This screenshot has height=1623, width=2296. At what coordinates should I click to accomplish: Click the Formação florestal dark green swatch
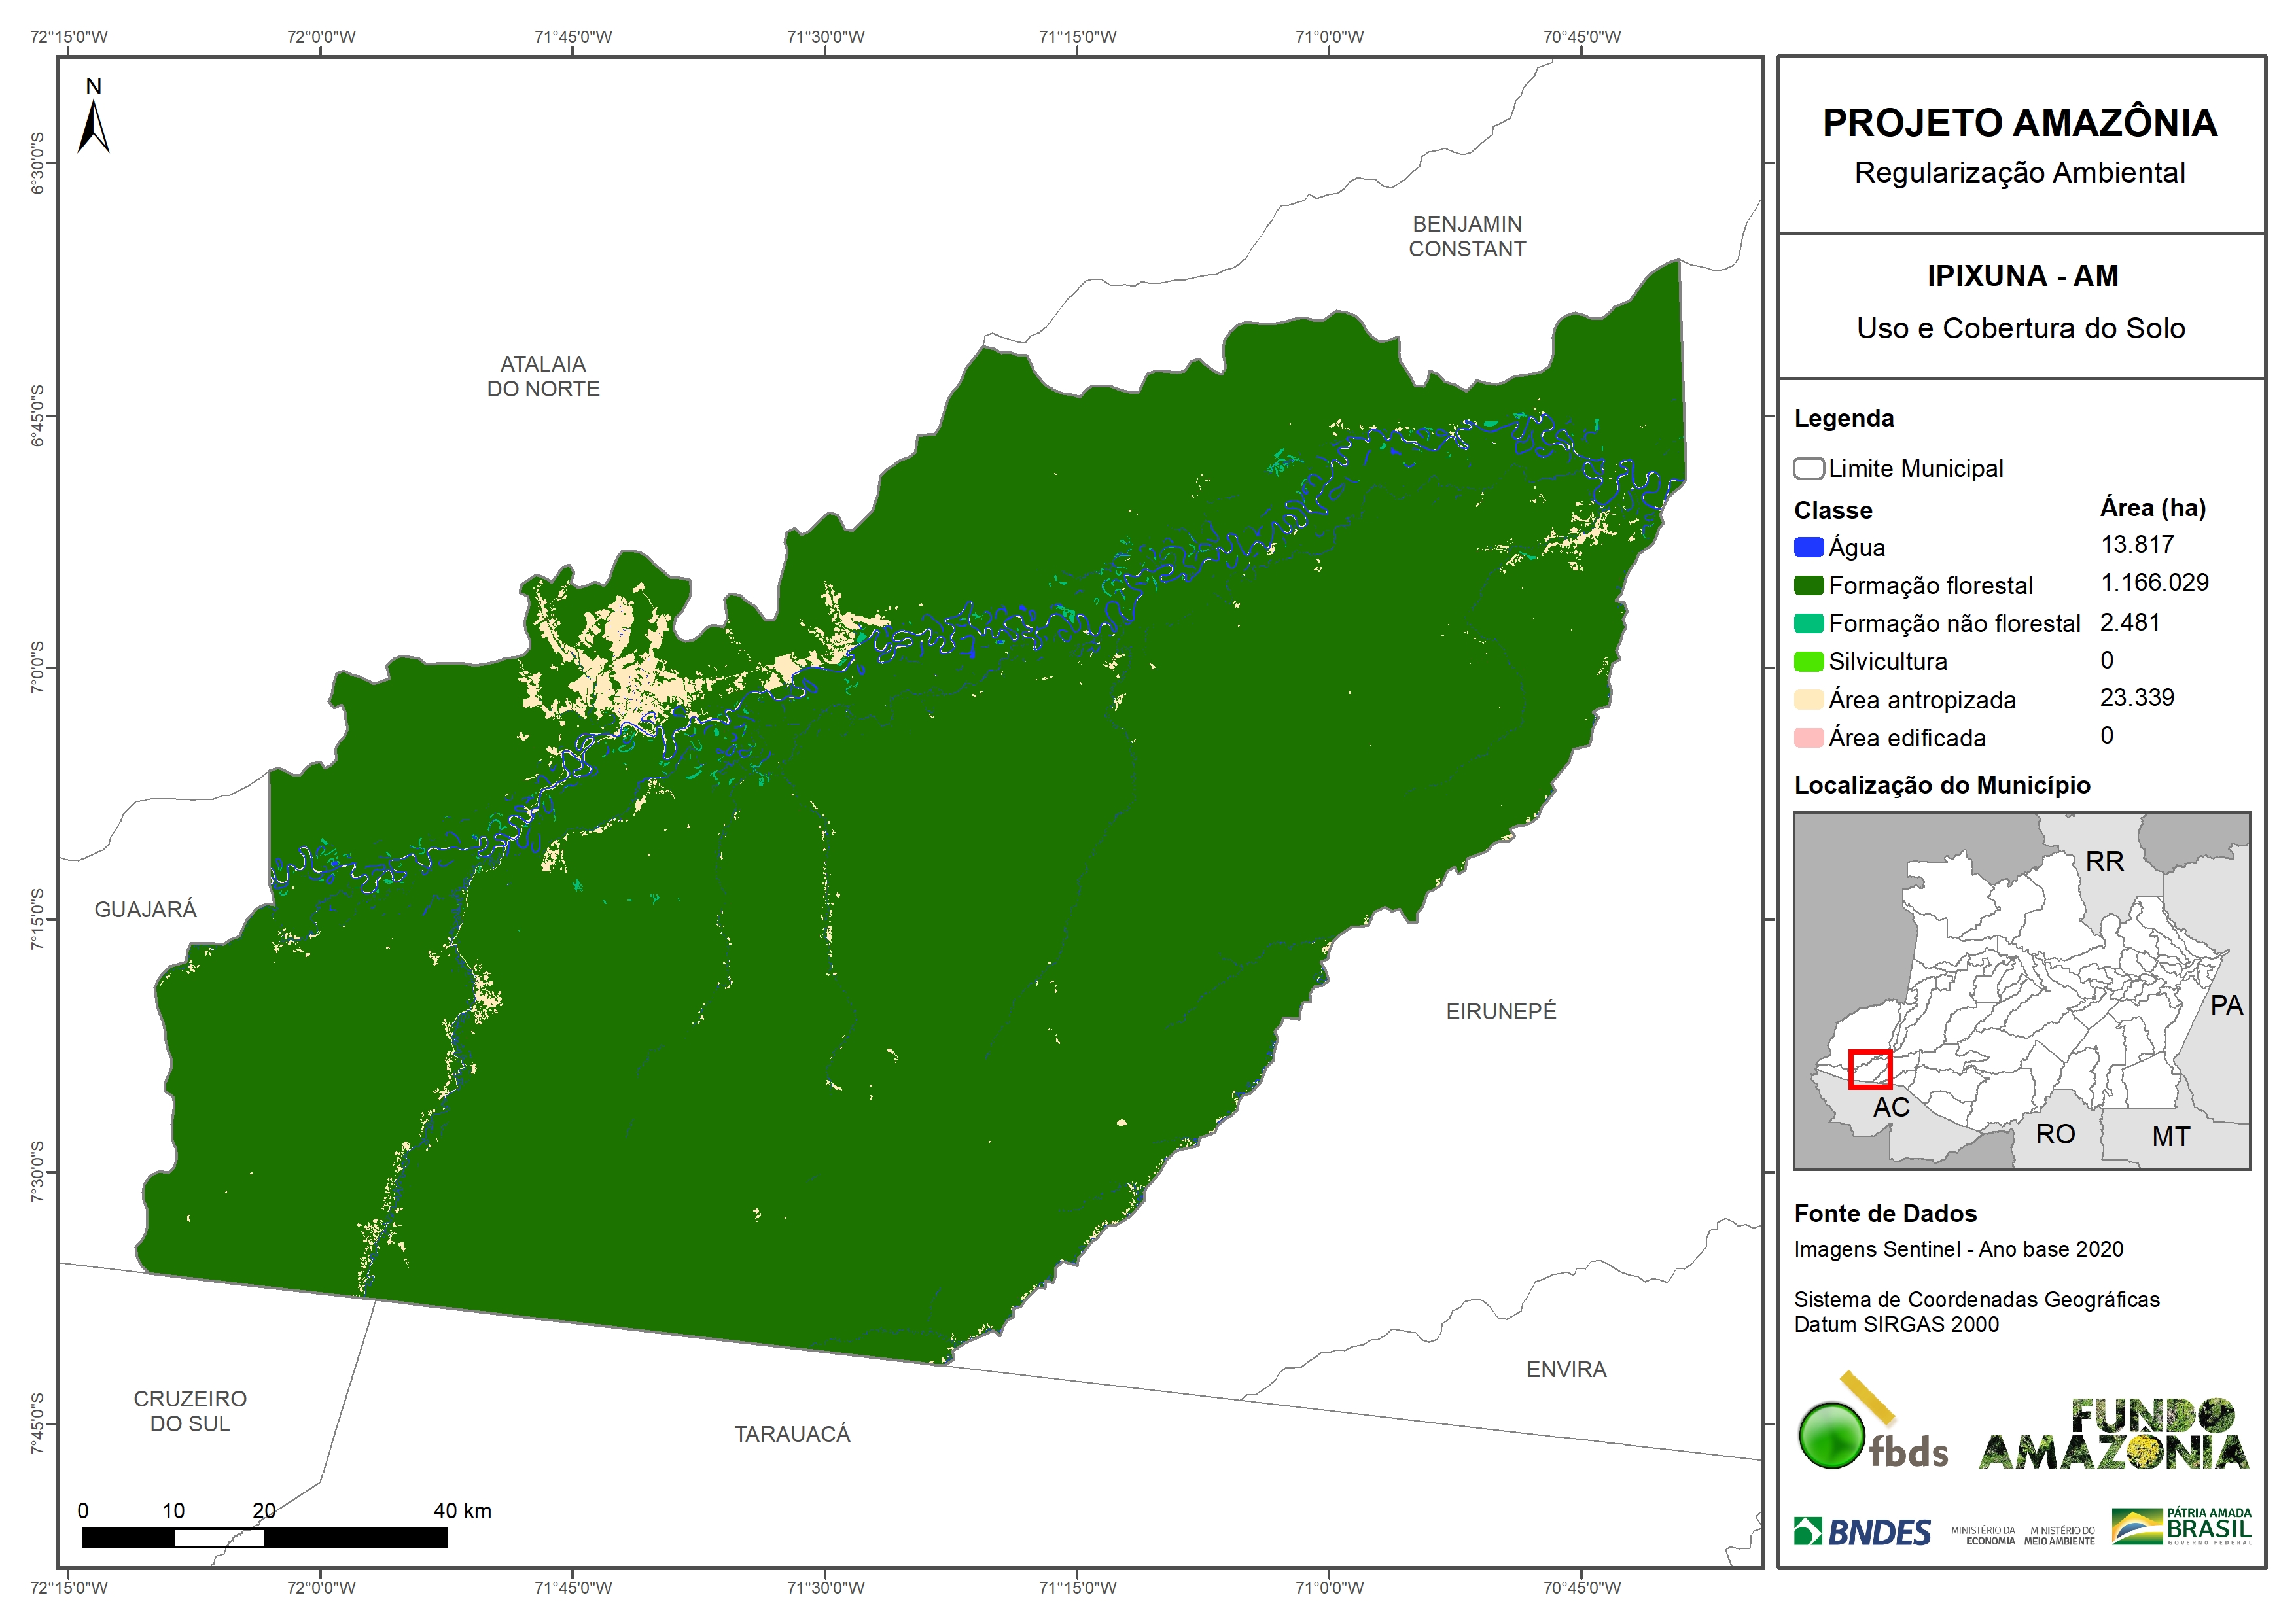pyautogui.click(x=1808, y=585)
